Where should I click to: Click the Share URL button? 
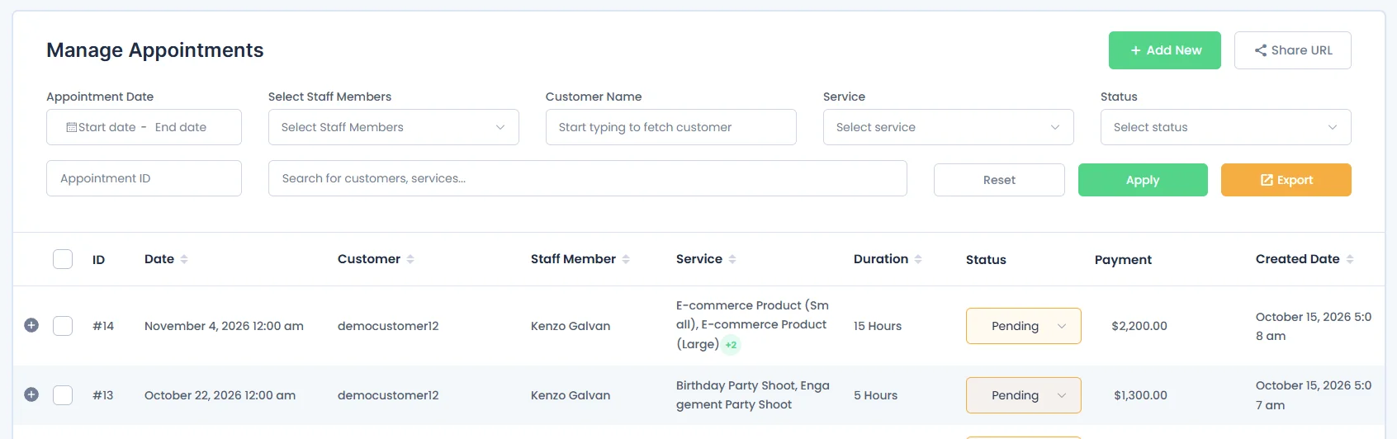coord(1293,50)
